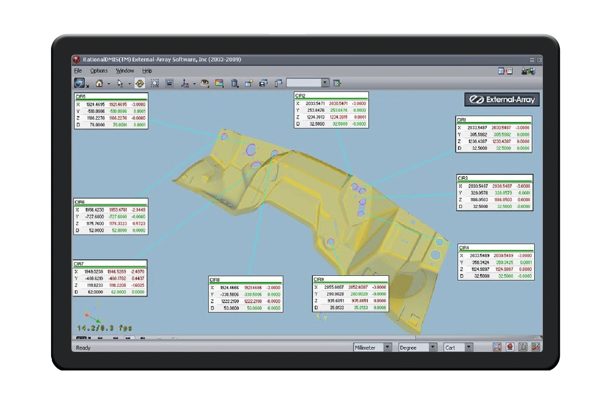Click the window export arrow icon
The height and width of the screenshot is (405, 612).
[337, 83]
